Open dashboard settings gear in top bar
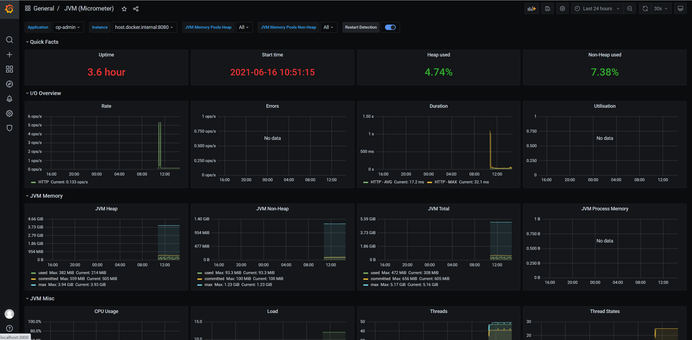This screenshot has width=692, height=340. [x=562, y=9]
